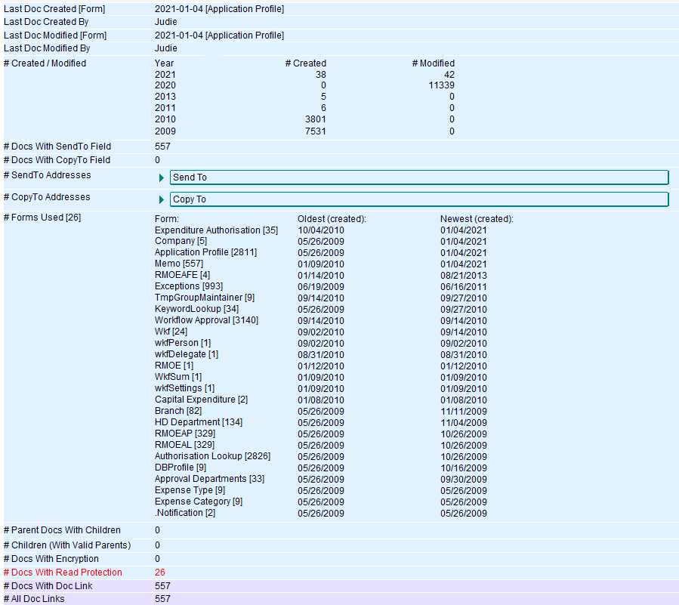Viewport: 679px width, 605px height.
Task: Click the Newest (created) column header
Action: pyautogui.click(x=477, y=219)
